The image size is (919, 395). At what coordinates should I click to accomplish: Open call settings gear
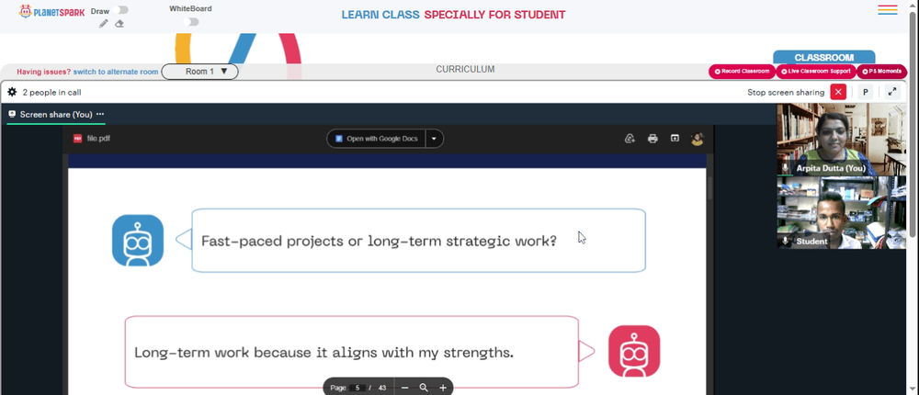point(12,92)
